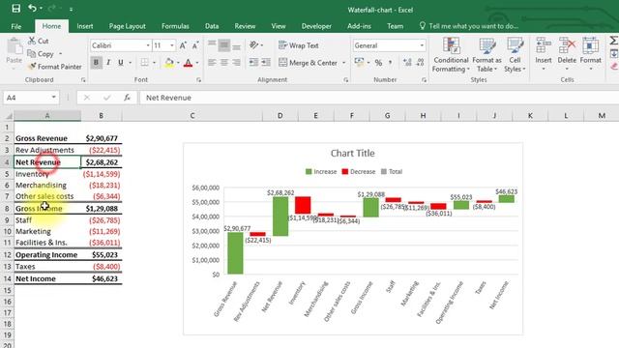Open Format as Table gallery

(x=486, y=55)
